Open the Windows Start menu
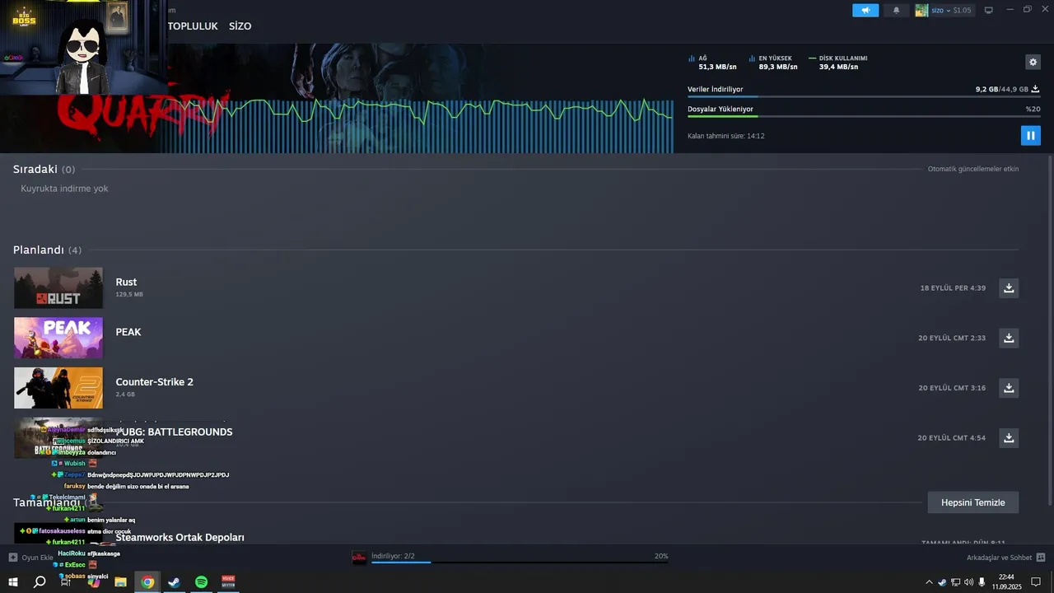1054x593 pixels. 13,582
